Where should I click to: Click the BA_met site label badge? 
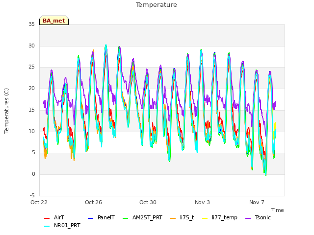54,21
